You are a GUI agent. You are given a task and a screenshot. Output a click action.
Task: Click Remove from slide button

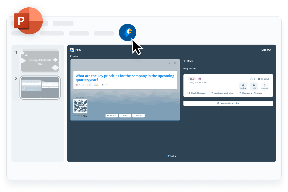[228, 103]
